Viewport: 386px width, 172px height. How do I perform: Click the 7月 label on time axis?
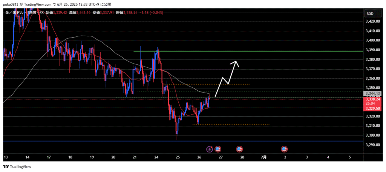click(264, 157)
